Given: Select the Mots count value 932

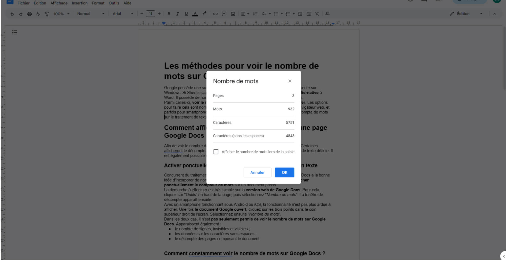Looking at the screenshot, I should point(291,109).
